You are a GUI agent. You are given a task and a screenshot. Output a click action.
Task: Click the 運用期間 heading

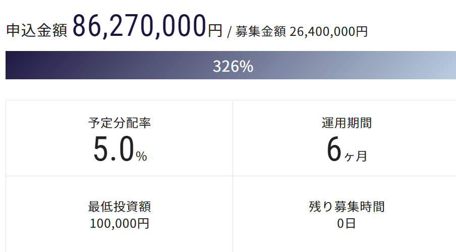click(347, 123)
